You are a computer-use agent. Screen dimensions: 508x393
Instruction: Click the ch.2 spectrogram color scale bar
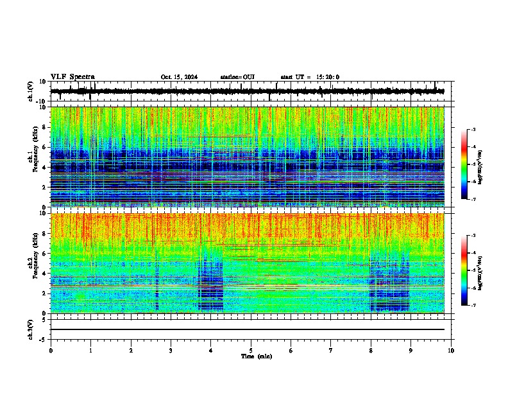point(464,270)
